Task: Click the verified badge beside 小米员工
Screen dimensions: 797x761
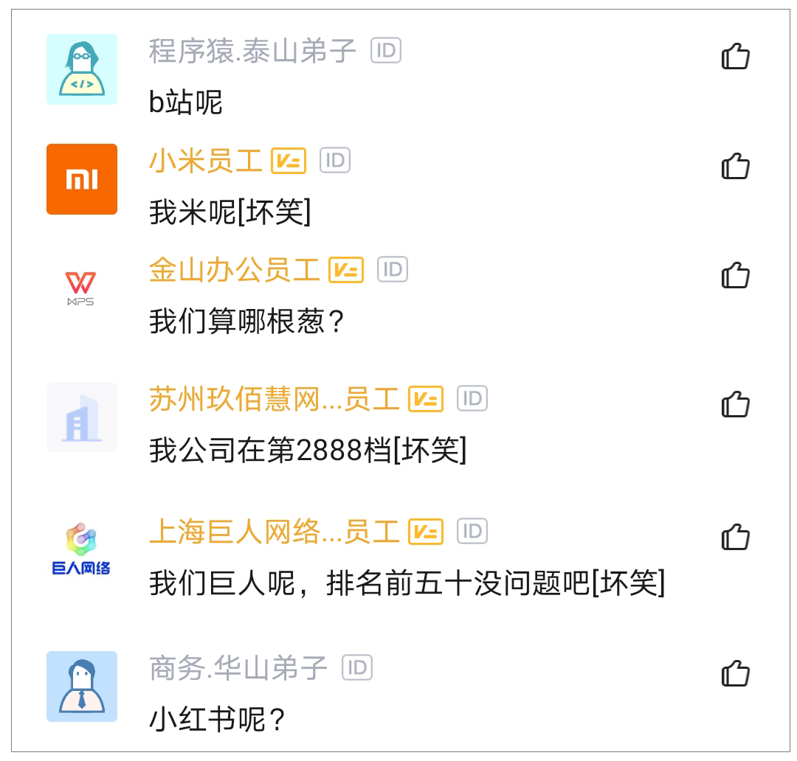Action: 289,161
